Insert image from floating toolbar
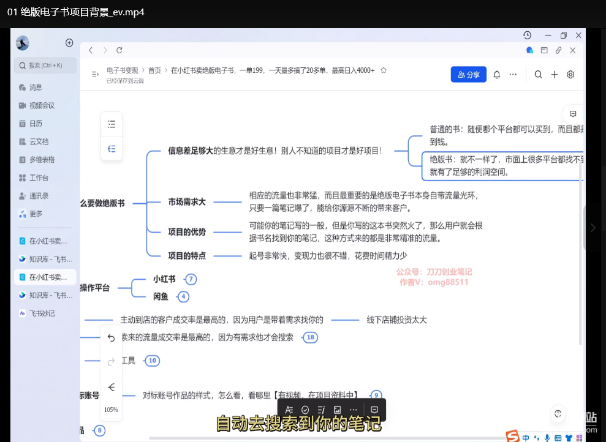 tap(338, 410)
